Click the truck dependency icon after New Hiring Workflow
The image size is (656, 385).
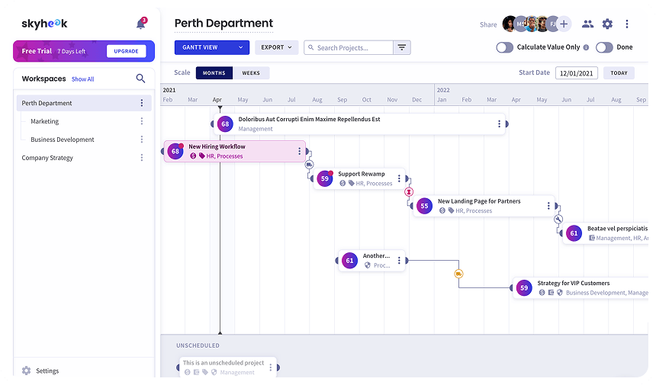(309, 165)
